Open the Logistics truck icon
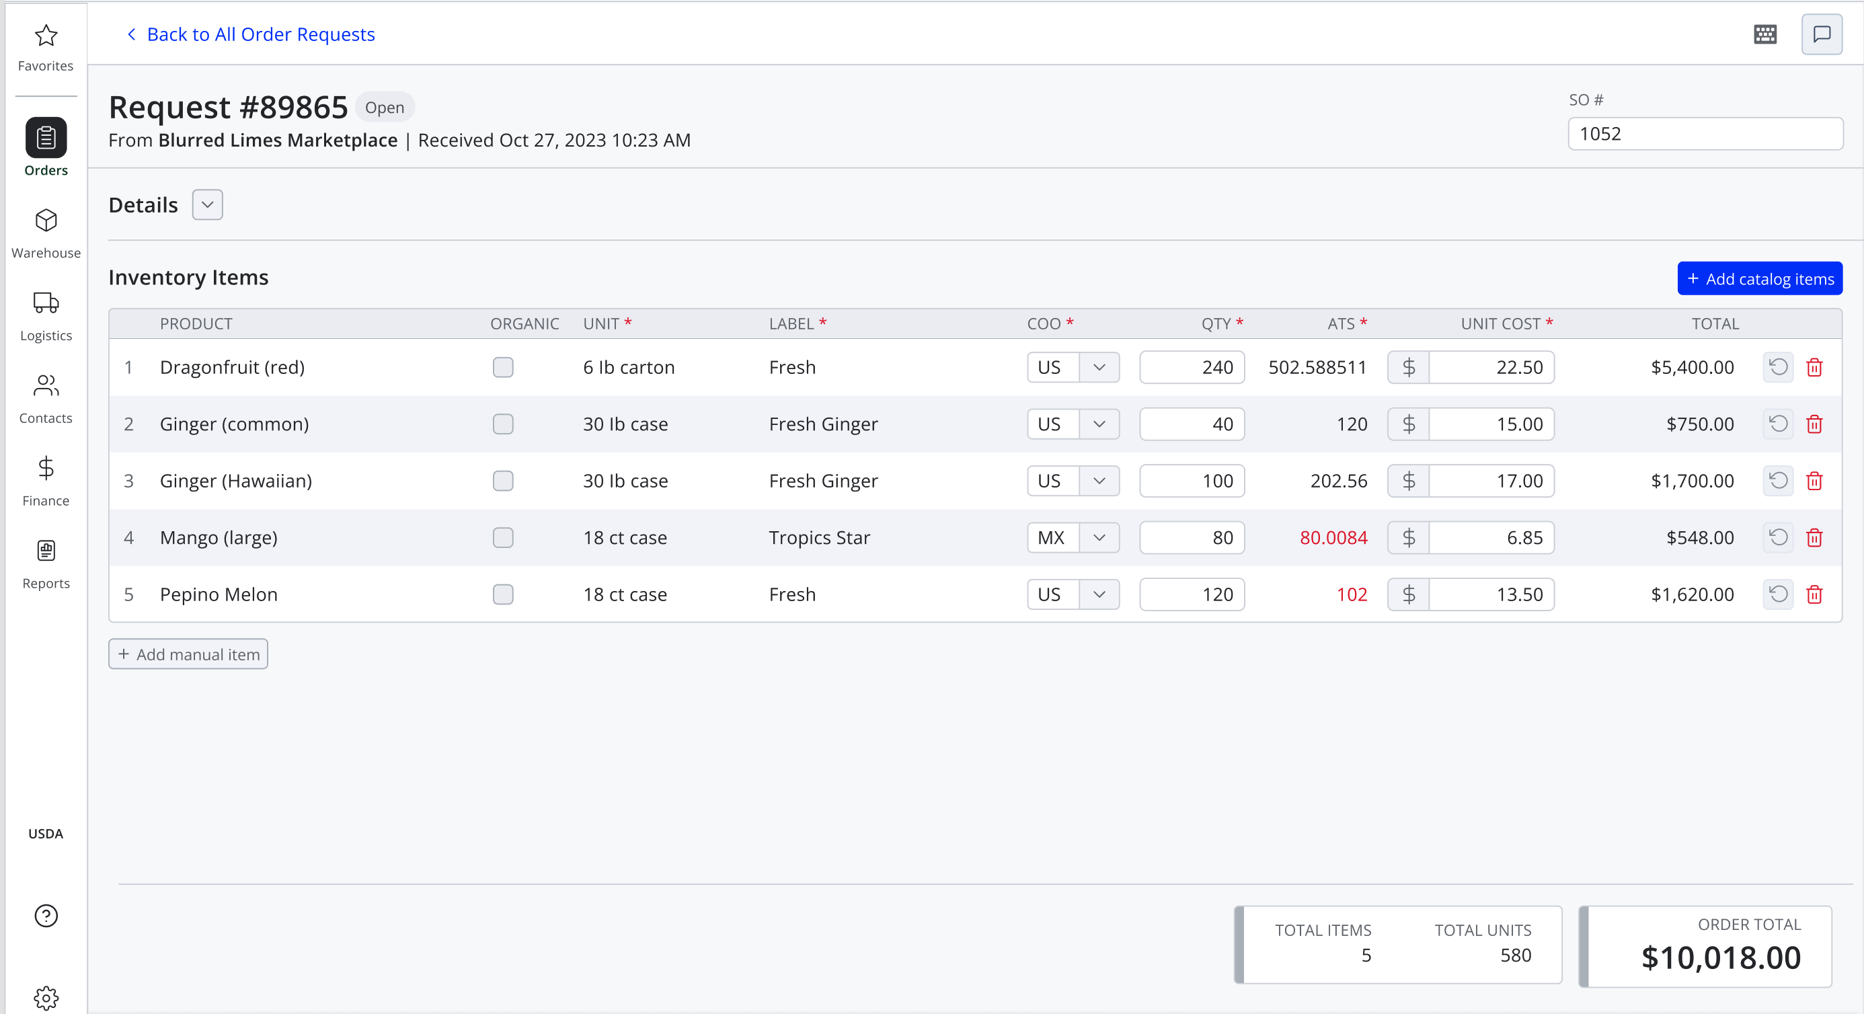 46,303
